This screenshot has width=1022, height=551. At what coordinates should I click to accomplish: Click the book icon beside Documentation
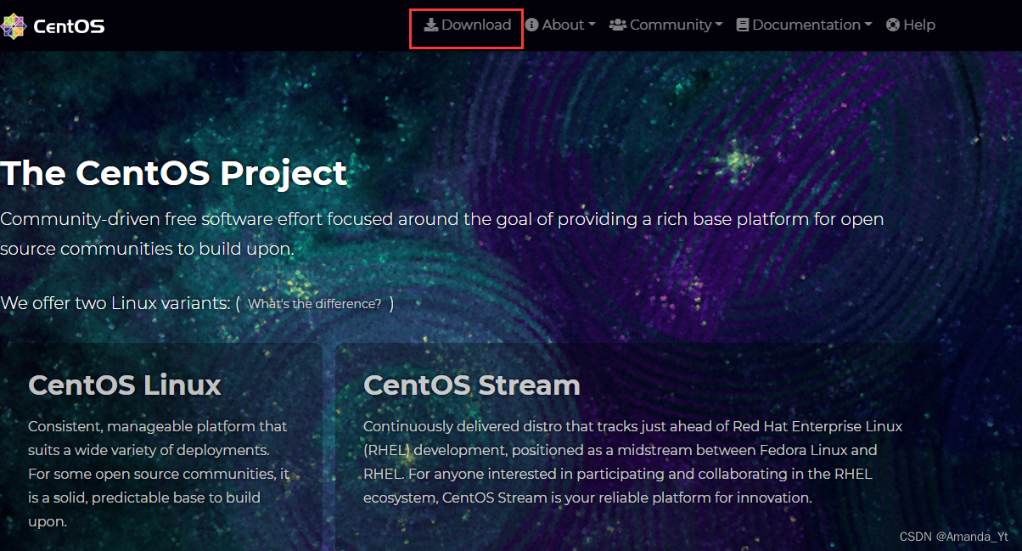743,25
